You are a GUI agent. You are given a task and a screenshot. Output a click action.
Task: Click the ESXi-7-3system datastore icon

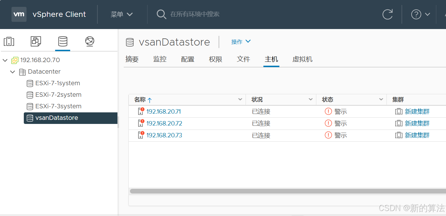[30, 106]
